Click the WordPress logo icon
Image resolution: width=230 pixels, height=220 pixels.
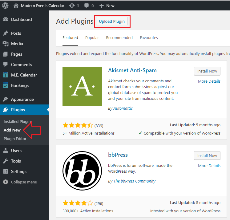tap(5, 6)
